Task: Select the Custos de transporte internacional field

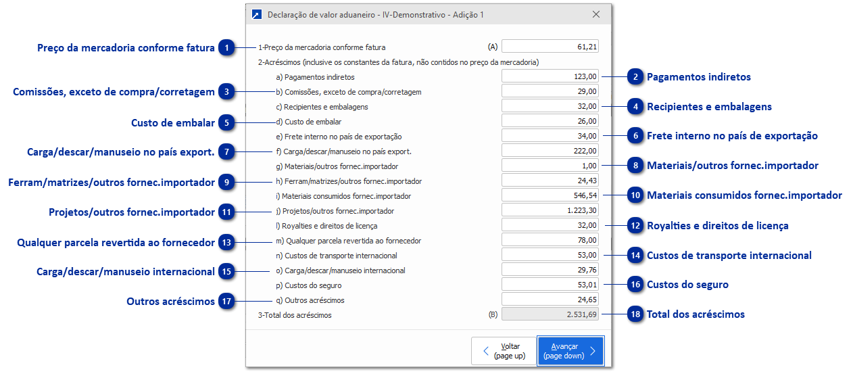Action: click(x=550, y=255)
